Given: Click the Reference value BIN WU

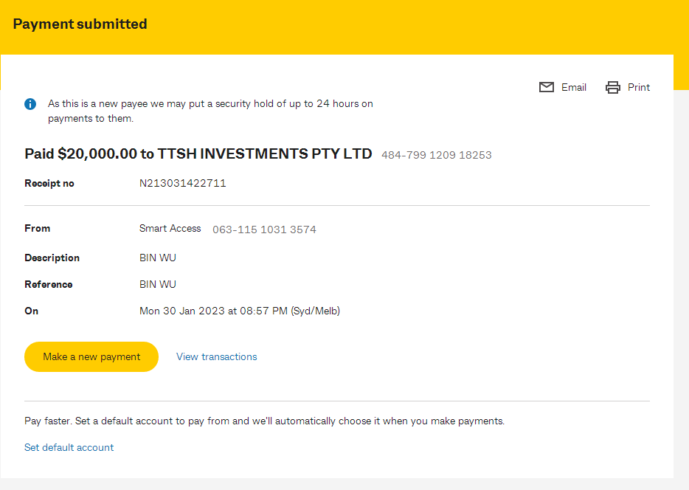Looking at the screenshot, I should click(158, 284).
